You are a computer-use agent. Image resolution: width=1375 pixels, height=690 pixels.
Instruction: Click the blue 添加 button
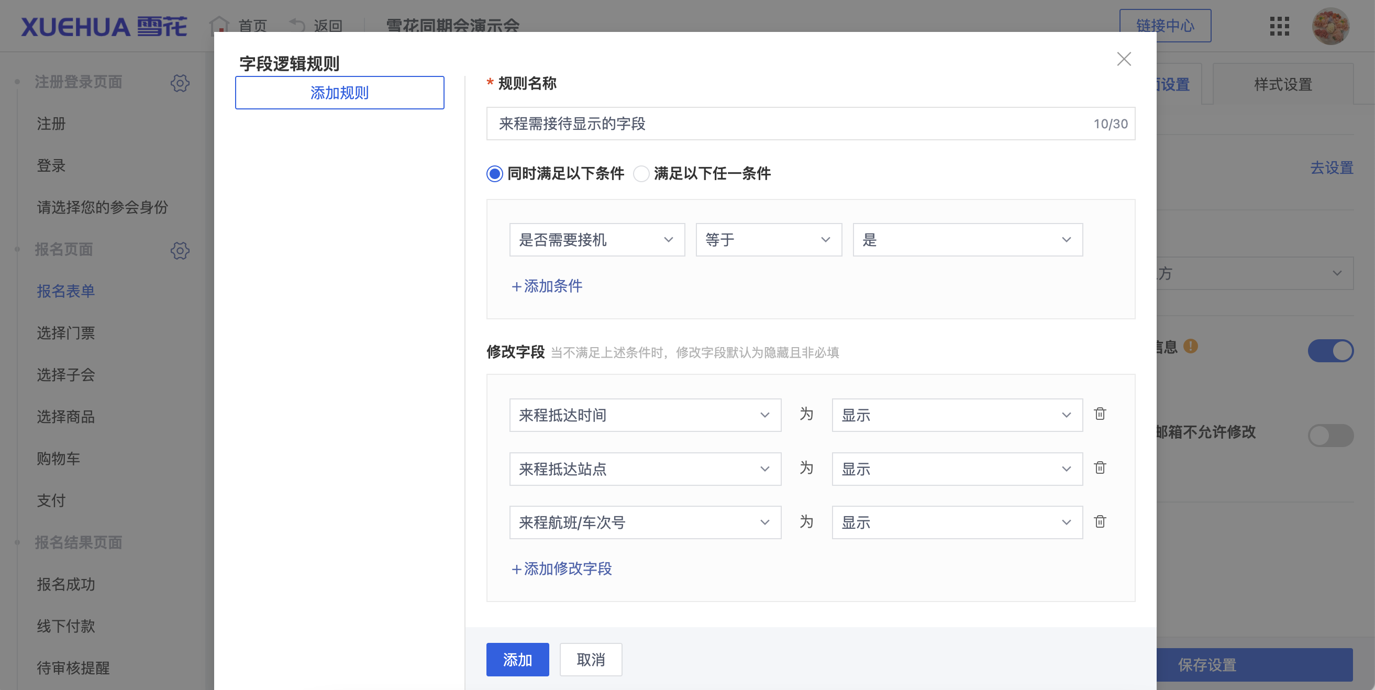(x=517, y=660)
